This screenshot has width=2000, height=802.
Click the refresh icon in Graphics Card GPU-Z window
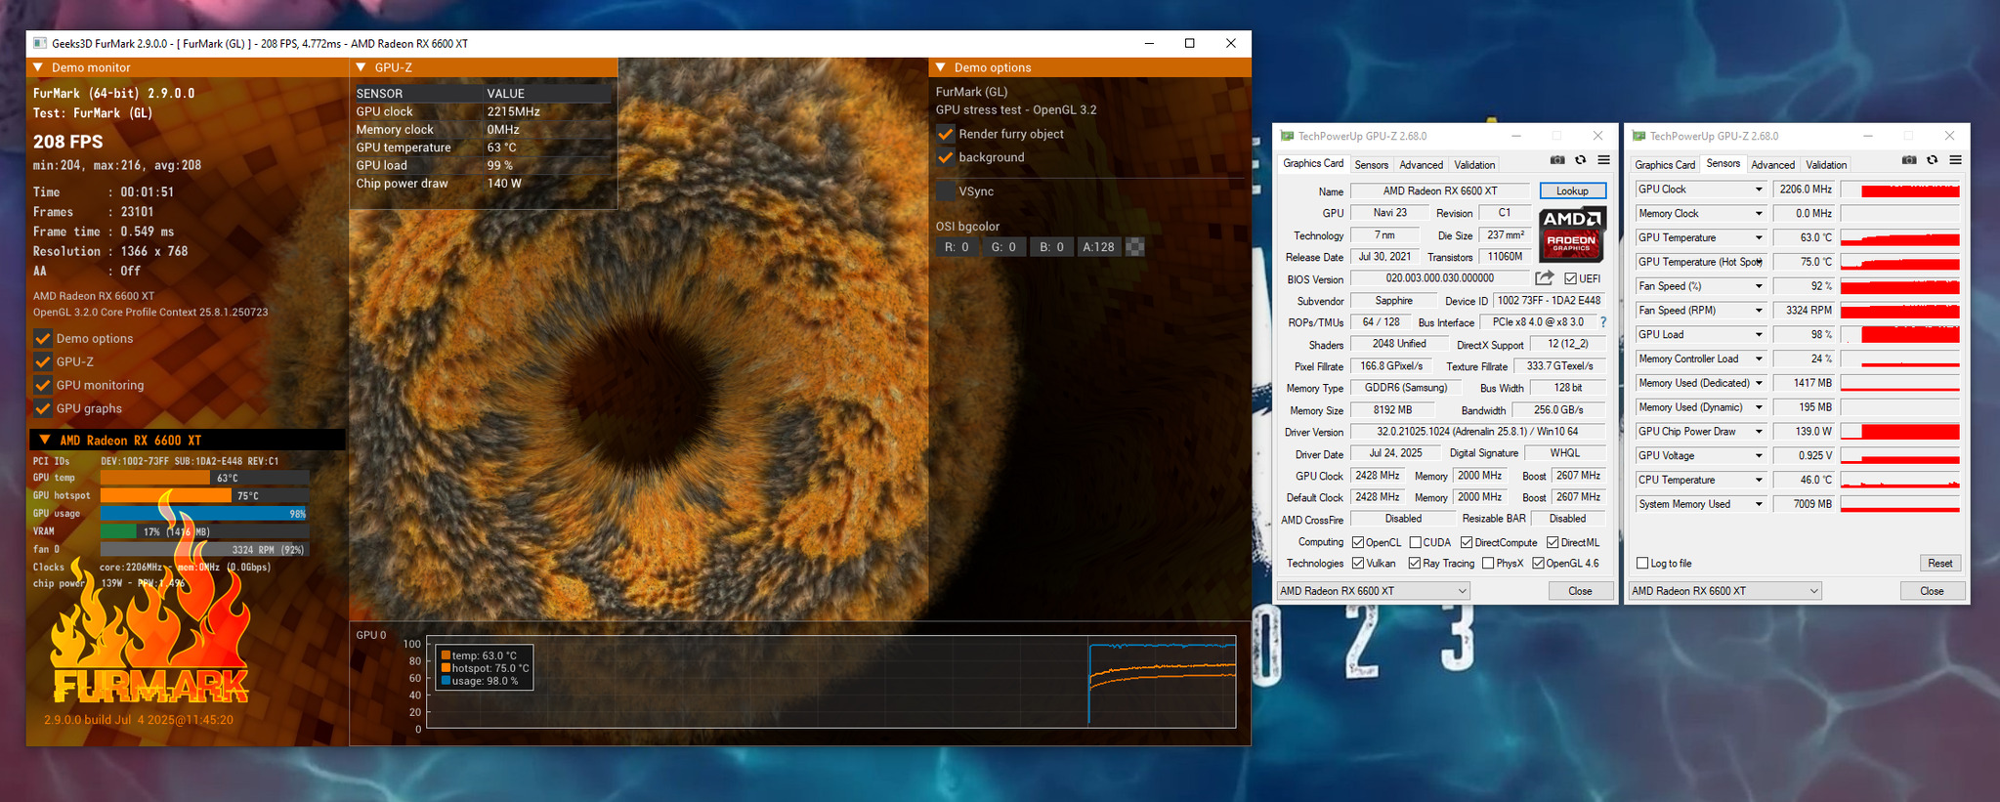pyautogui.click(x=1580, y=160)
